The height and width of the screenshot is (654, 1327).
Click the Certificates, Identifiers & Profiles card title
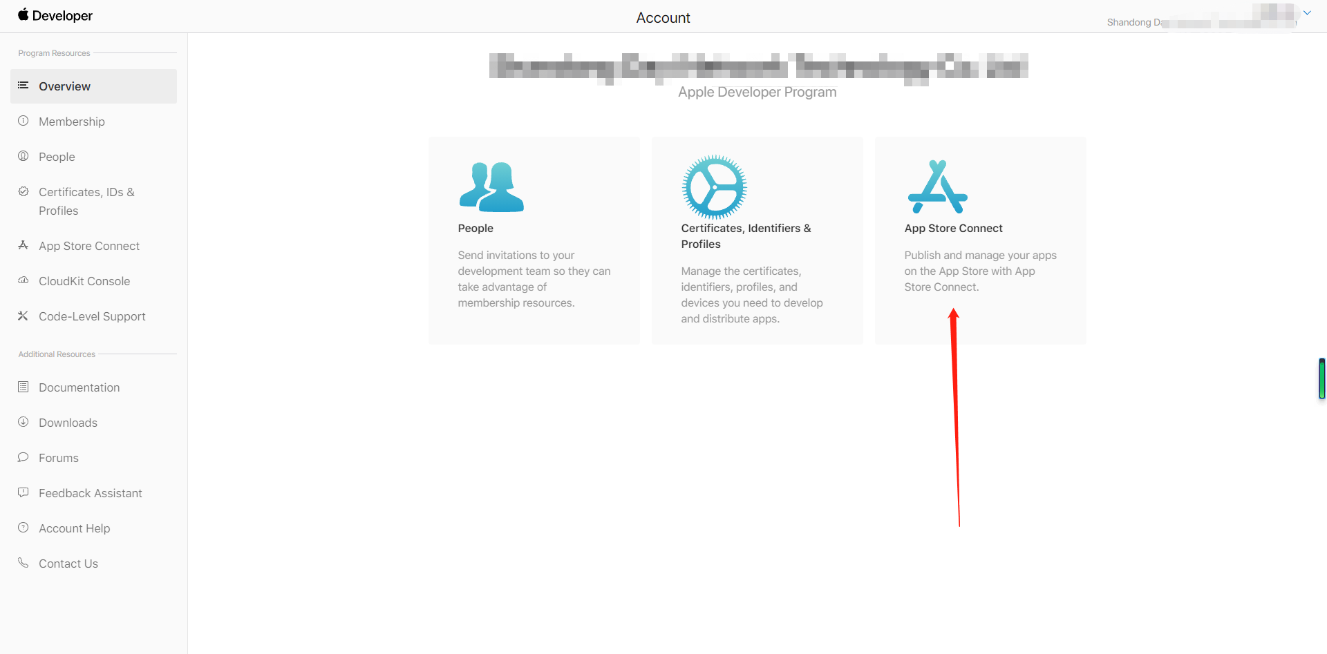746,236
